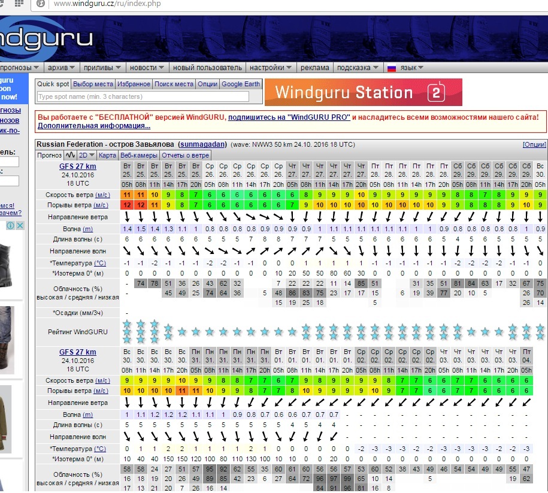548x493 pixels.
Task: Switch to the Карта tab
Action: pos(107,155)
